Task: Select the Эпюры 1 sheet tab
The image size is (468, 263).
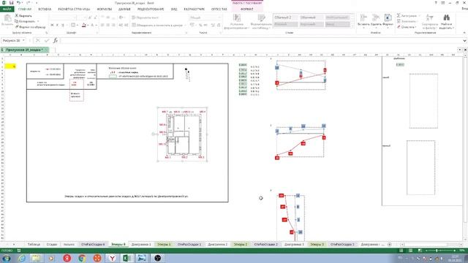Action: click(x=164, y=244)
